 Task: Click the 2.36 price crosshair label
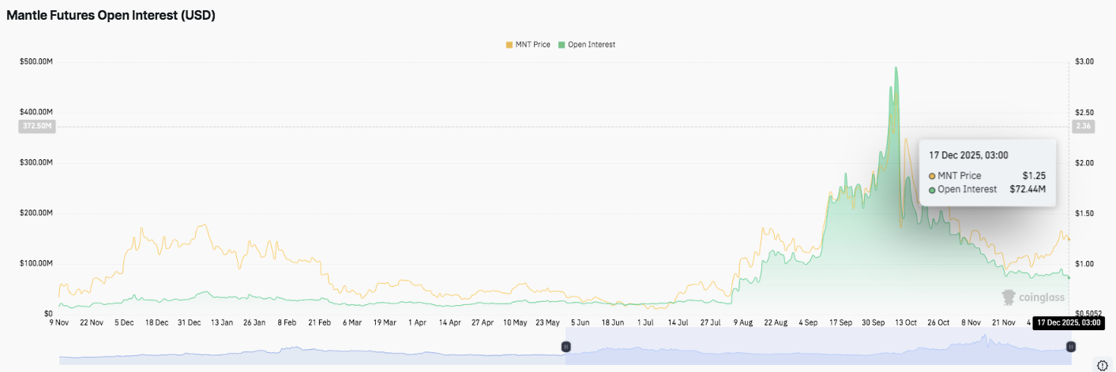pyautogui.click(x=1082, y=126)
